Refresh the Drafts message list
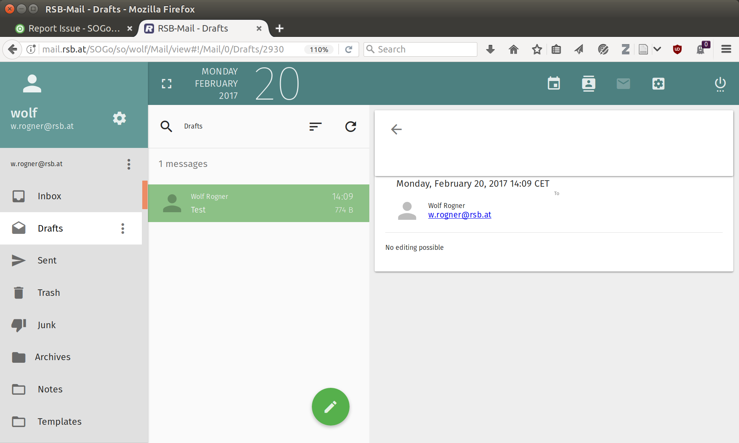 (350, 126)
